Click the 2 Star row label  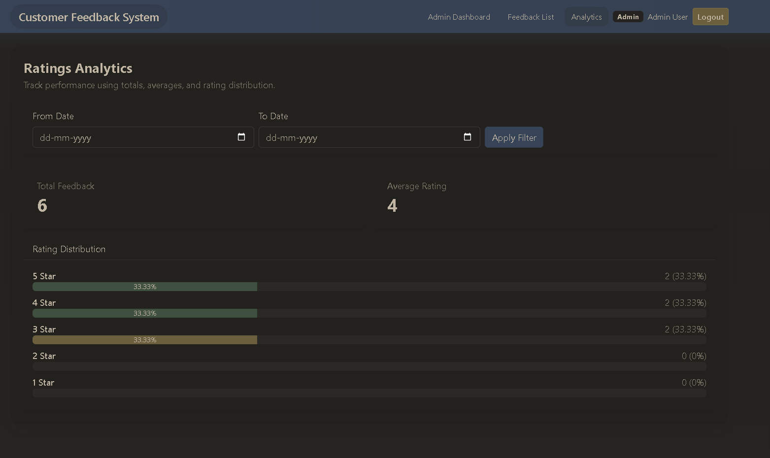[x=44, y=356]
